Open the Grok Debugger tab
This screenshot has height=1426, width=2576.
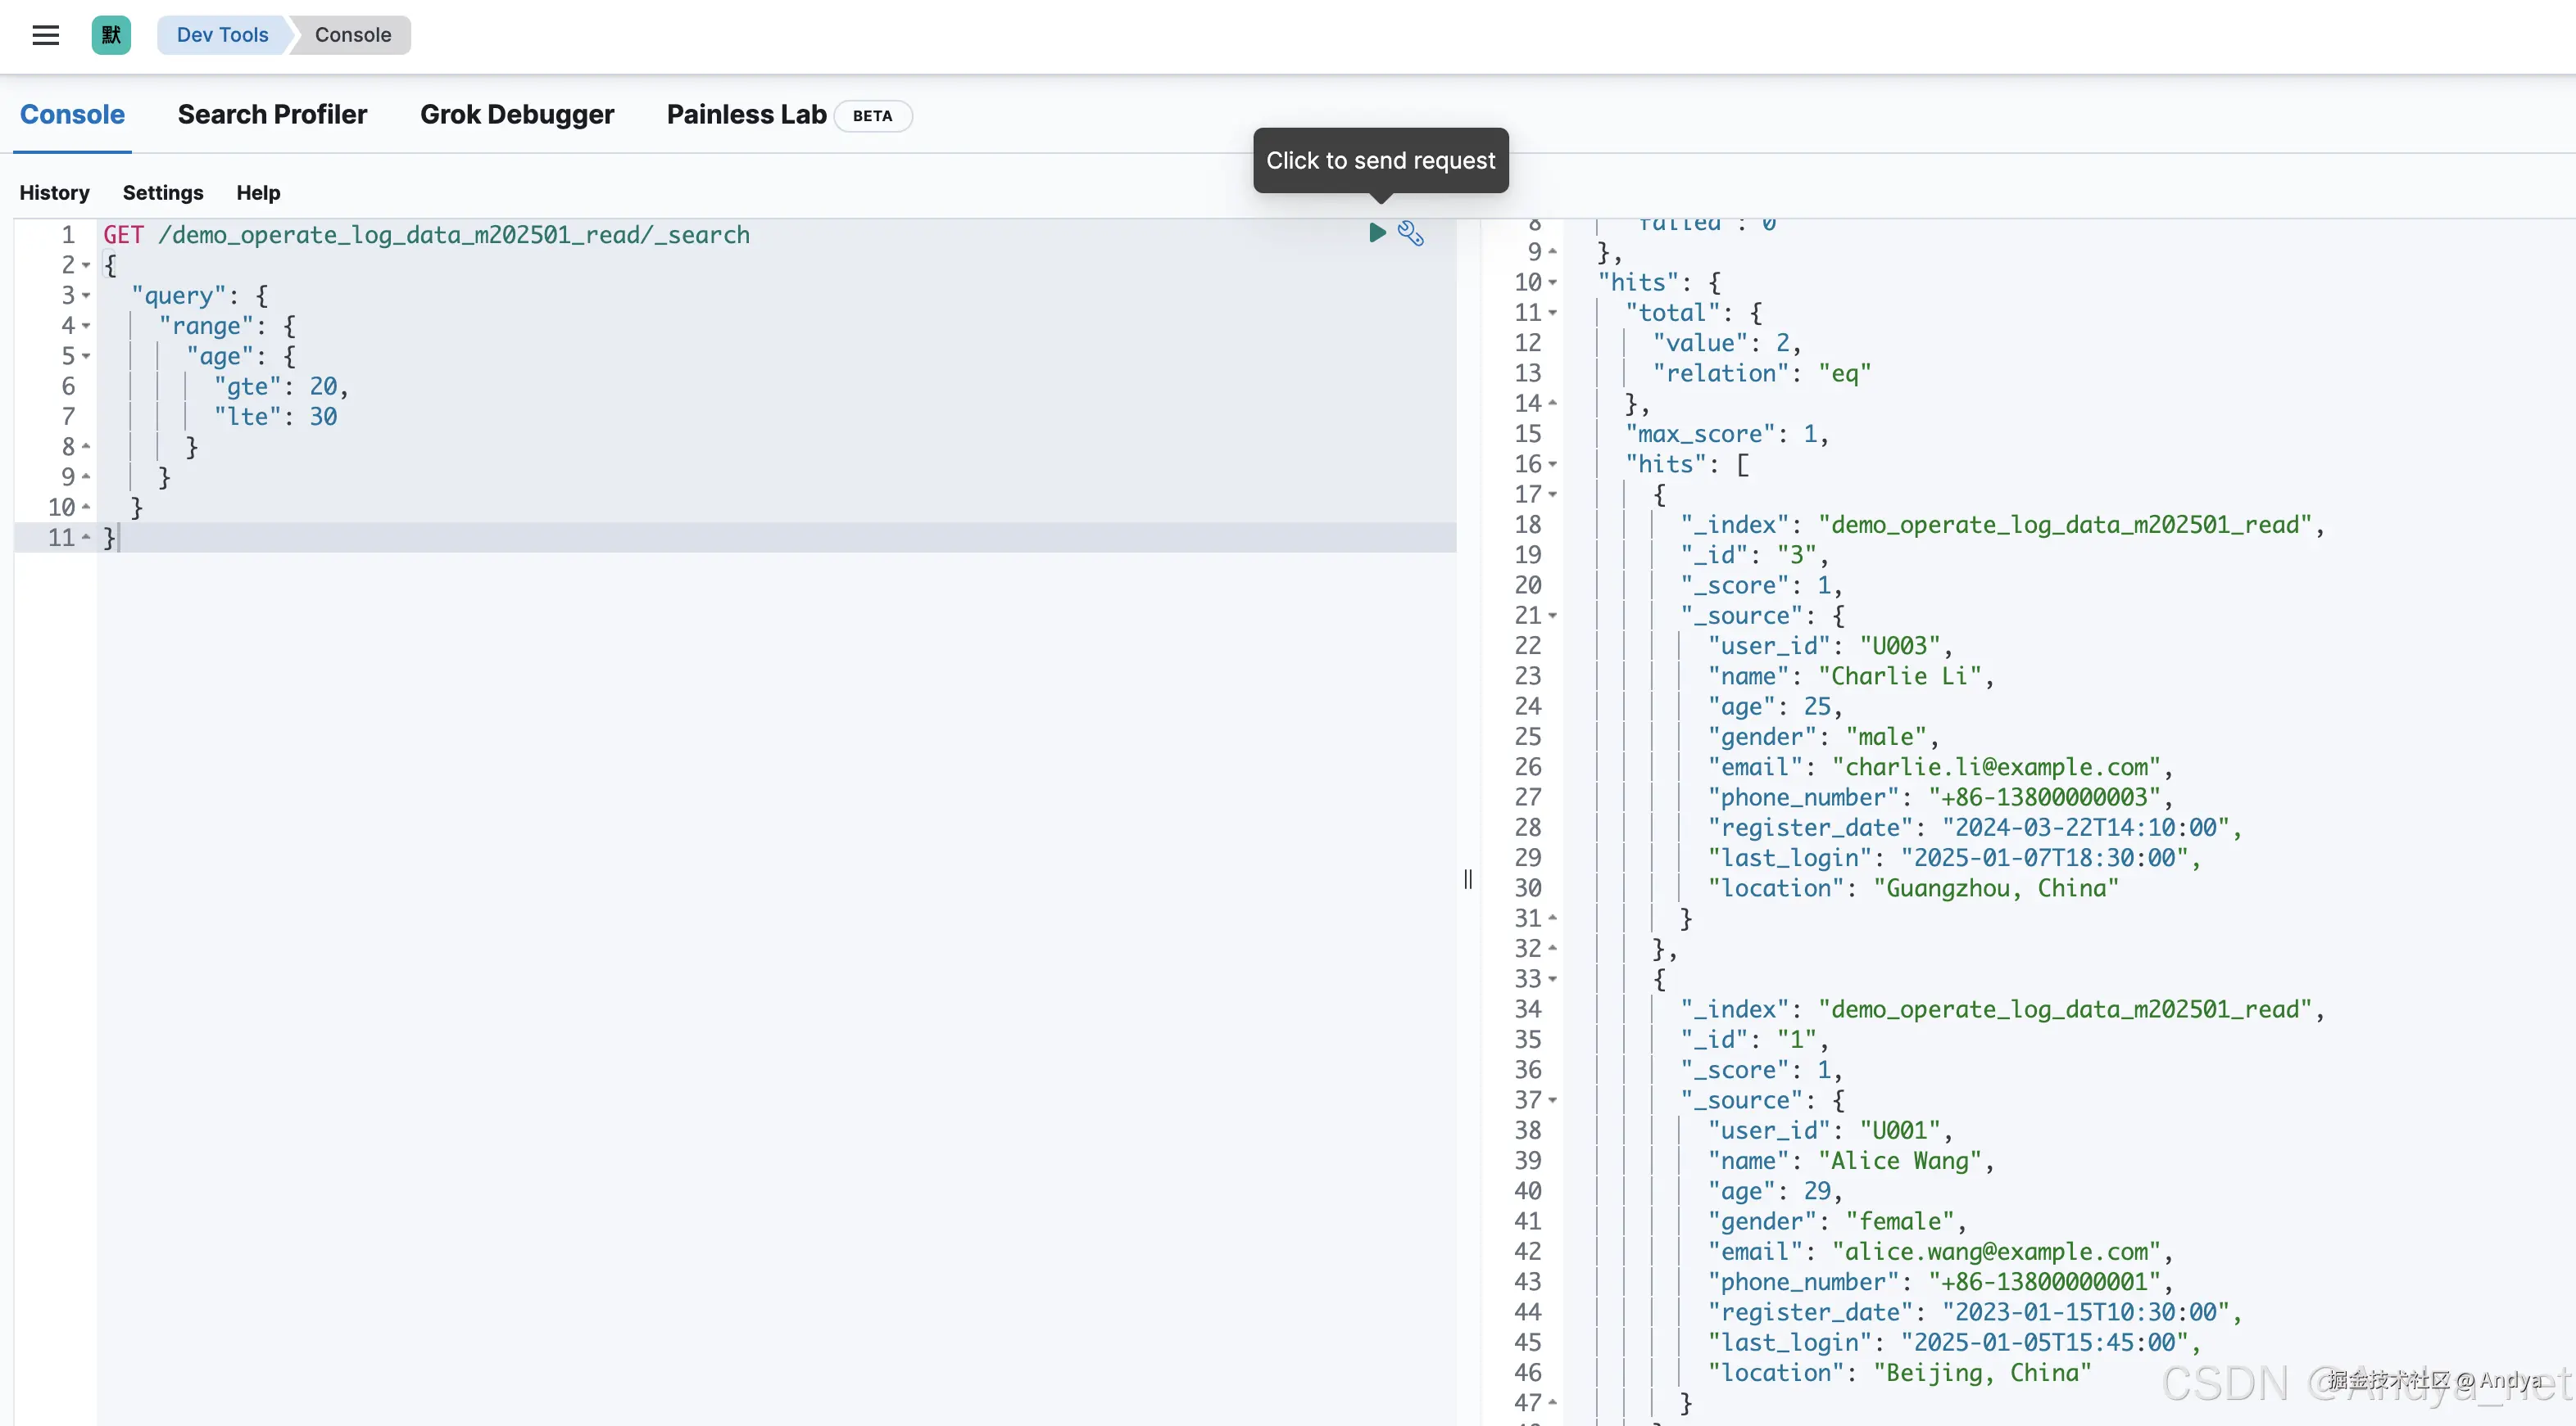(516, 115)
